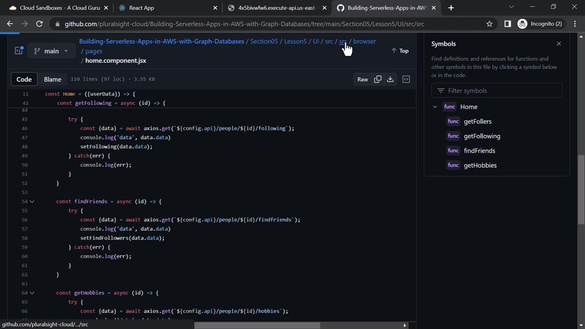585x329 pixels.
Task: Open a new browser tab
Action: [451, 7]
